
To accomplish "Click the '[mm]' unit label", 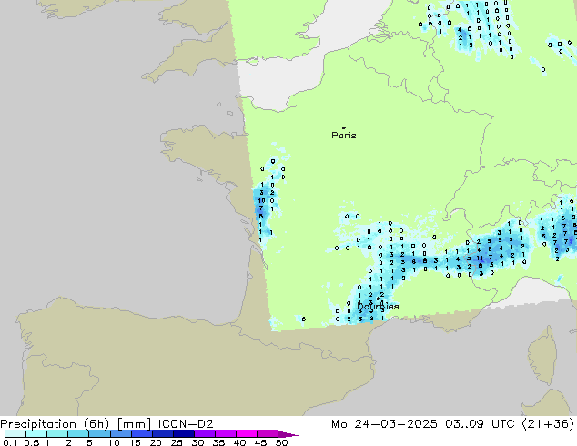I will point(134,424).
